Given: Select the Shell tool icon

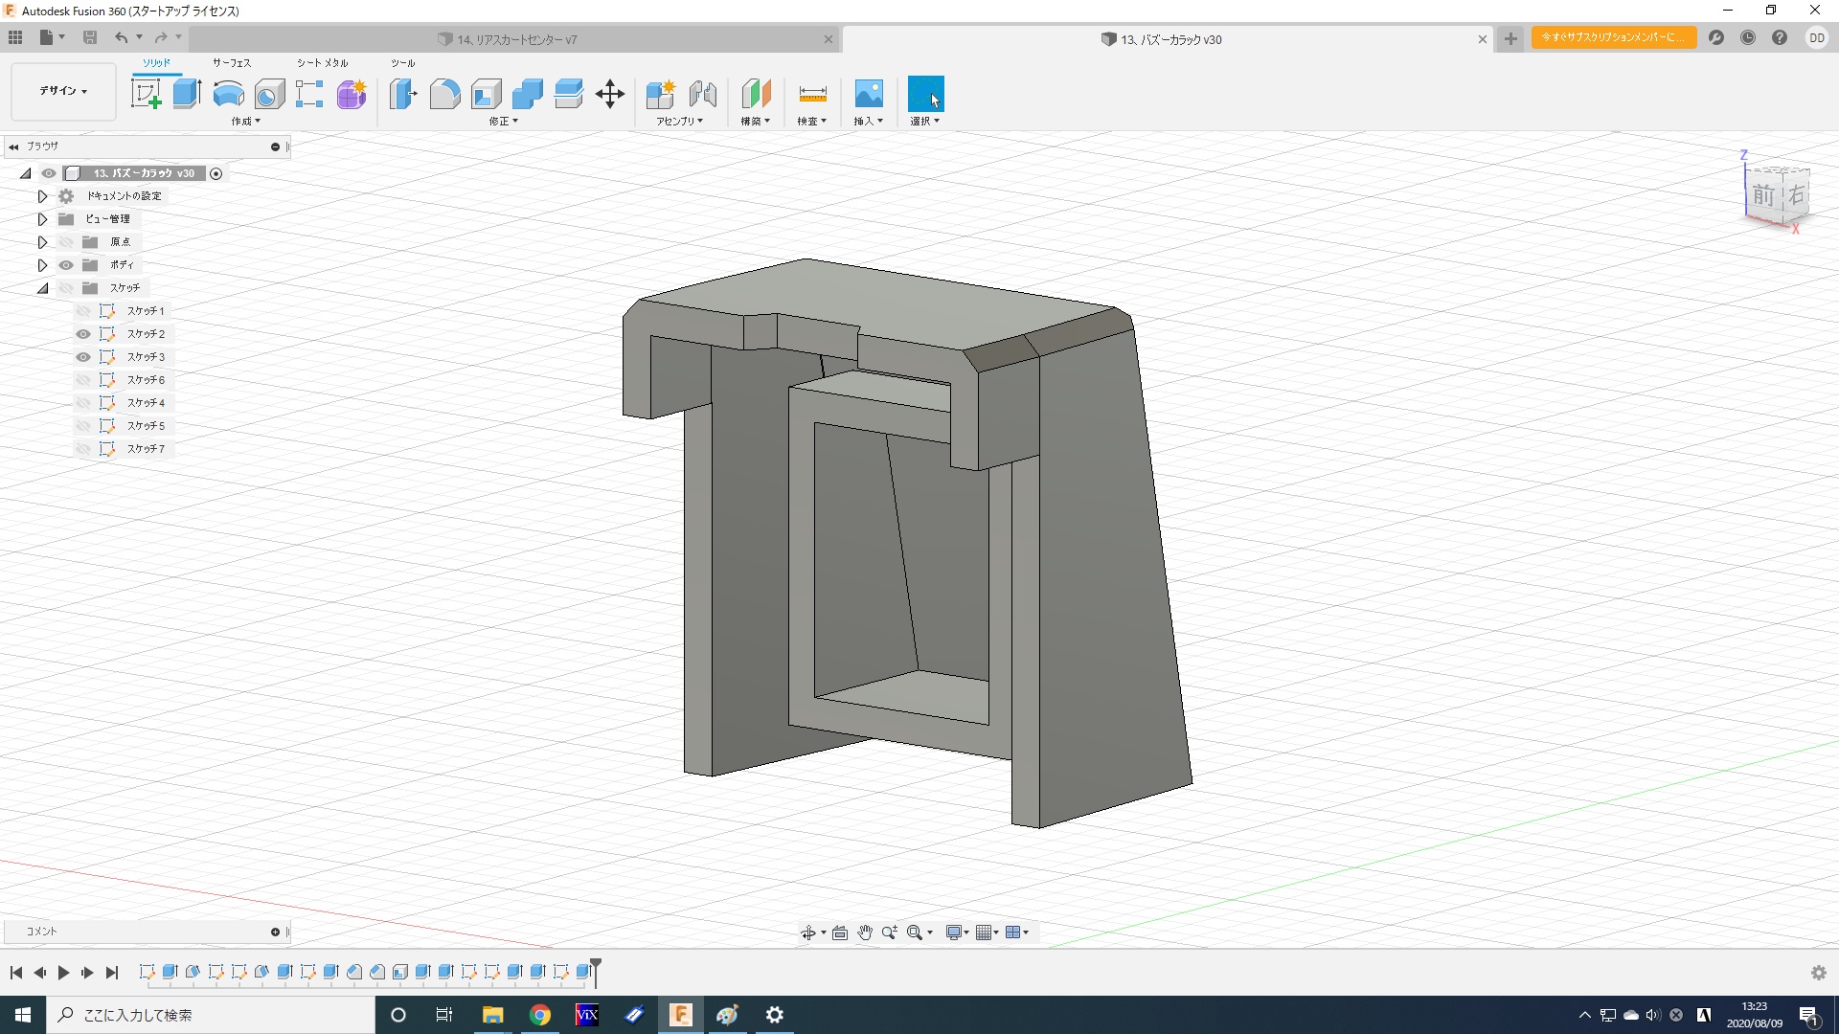Looking at the screenshot, I should [x=486, y=94].
